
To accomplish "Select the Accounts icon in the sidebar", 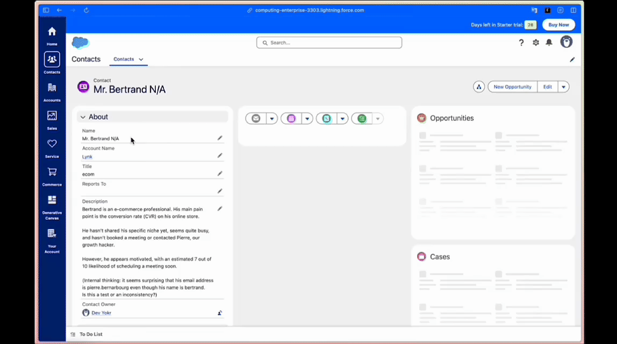I will [x=52, y=87].
